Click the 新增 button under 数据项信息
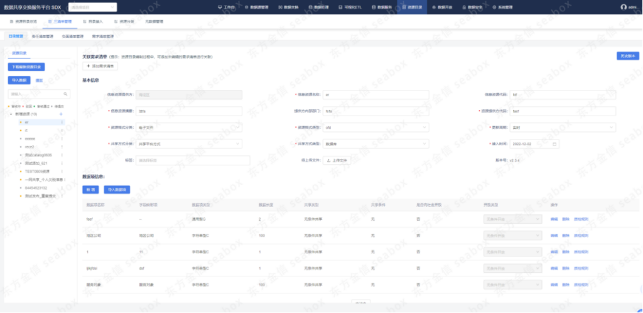 coord(90,190)
